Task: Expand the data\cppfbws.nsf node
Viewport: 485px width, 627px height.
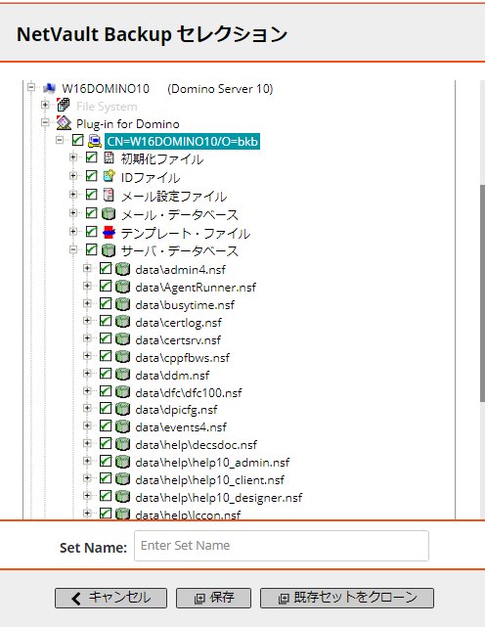Action: 87,356
